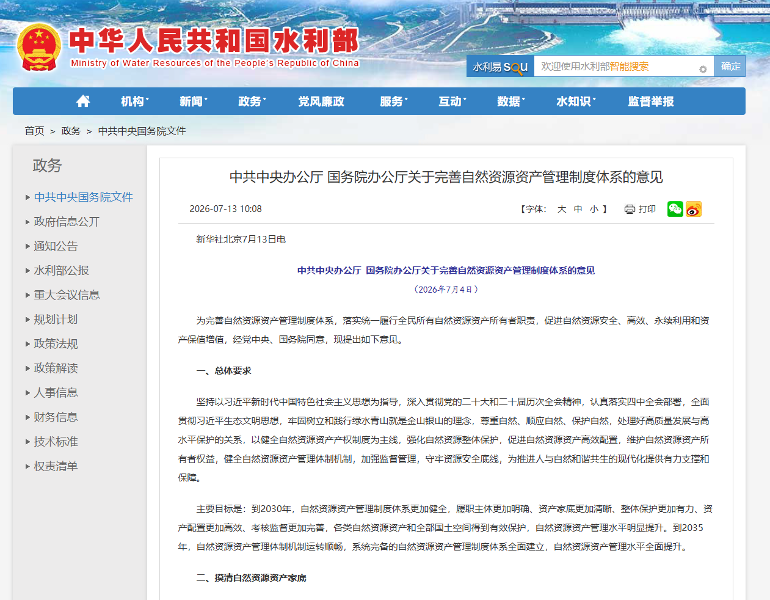Open 政府信息公开 sidebar item

67,221
